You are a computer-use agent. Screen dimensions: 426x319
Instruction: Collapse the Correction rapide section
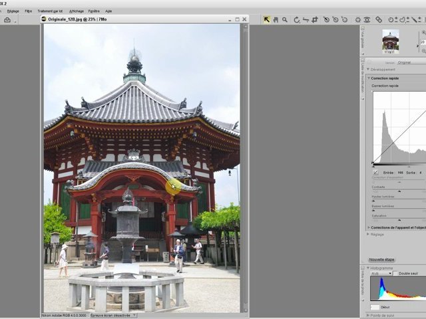(369, 78)
